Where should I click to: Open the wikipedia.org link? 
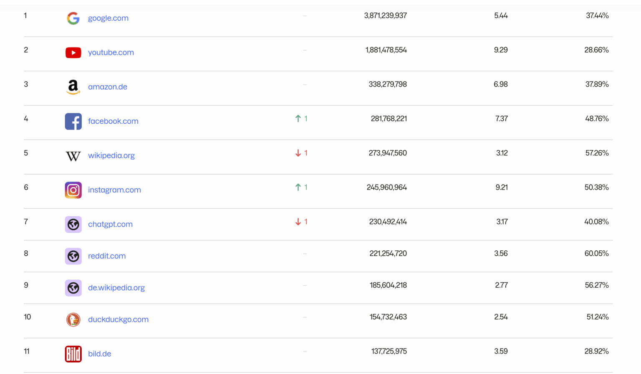click(x=111, y=156)
